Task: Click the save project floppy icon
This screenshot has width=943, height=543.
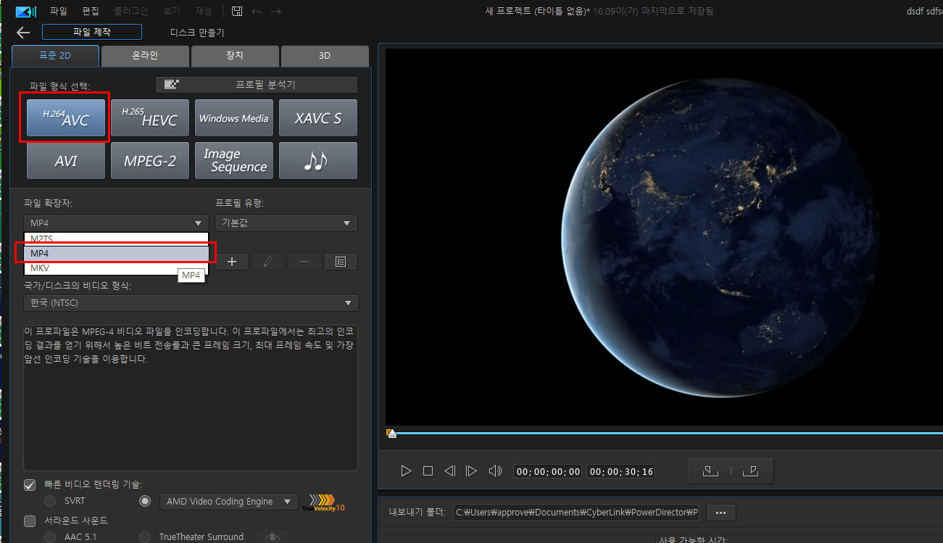Action: [237, 11]
